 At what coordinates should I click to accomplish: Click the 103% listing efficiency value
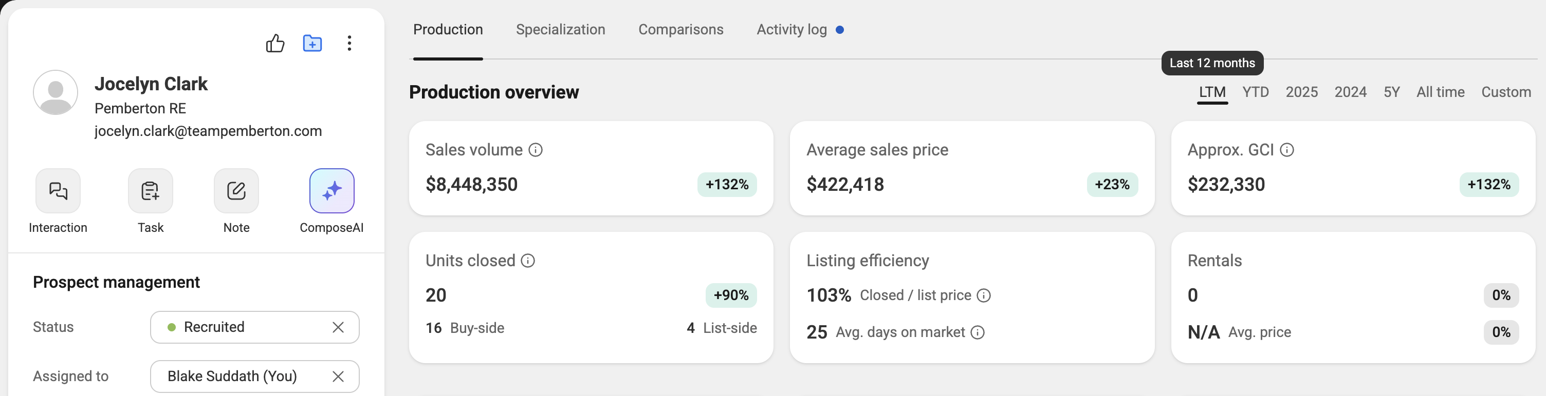click(x=829, y=295)
